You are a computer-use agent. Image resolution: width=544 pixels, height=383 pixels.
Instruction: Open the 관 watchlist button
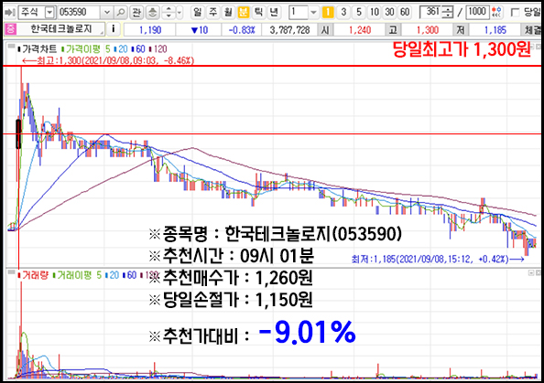136,13
